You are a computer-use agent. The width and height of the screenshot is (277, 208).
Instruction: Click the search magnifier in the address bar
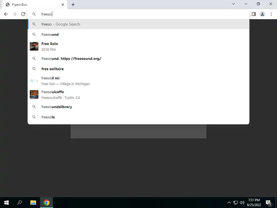(x=34, y=14)
